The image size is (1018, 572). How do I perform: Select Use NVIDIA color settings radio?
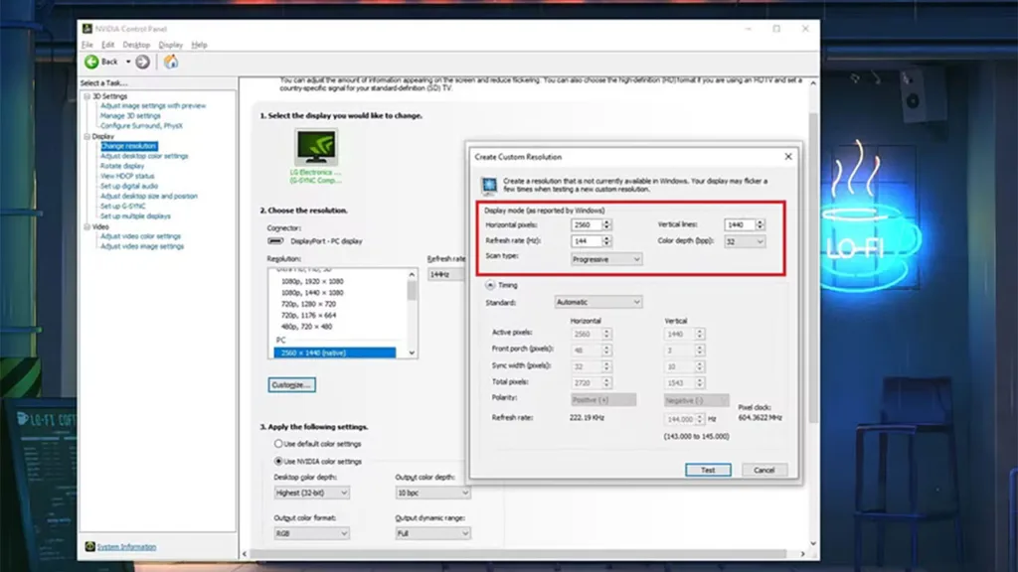pos(278,461)
